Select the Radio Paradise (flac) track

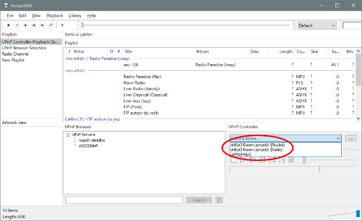click(x=209, y=76)
